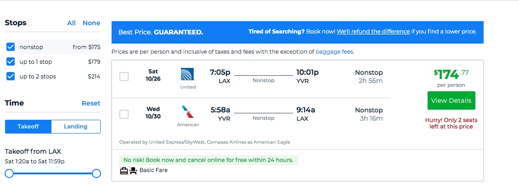Viewport: 519px width, 184px height.
Task: Switch to the Landing tab
Action: (76, 127)
